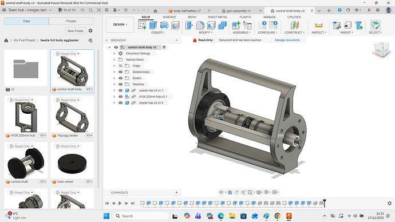The image size is (395, 222).
Task: Click the Pan hand icon
Action: [x=236, y=192]
